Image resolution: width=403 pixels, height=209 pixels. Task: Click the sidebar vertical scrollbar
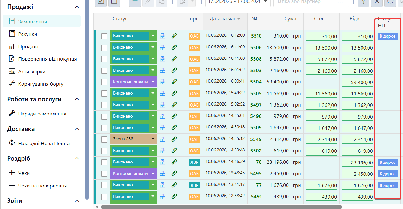(87, 100)
